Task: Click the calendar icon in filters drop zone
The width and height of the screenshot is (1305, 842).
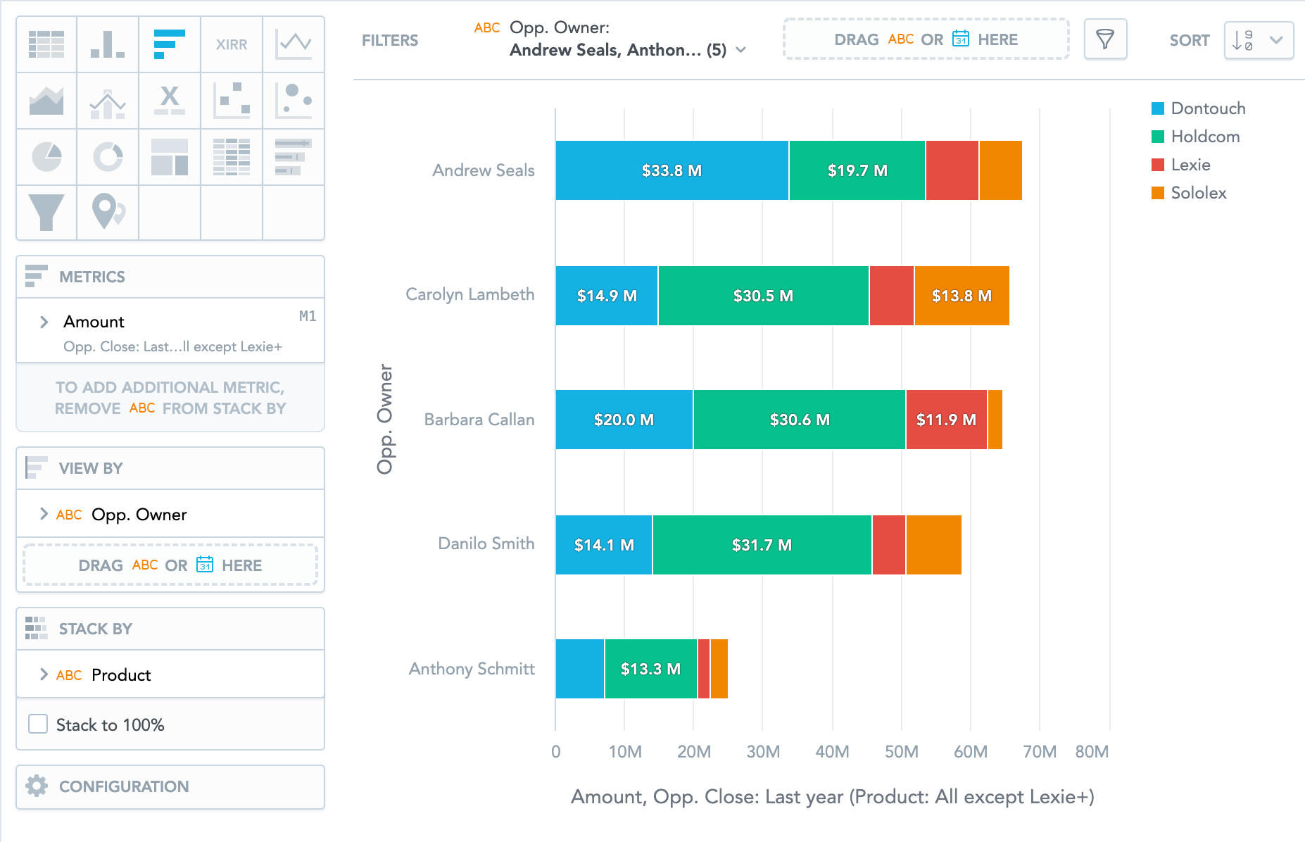Action: pyautogui.click(x=961, y=39)
